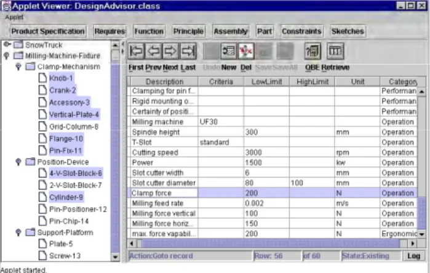Switch to the Function tab
Viewport: 430px width, 273px height.
[149, 31]
